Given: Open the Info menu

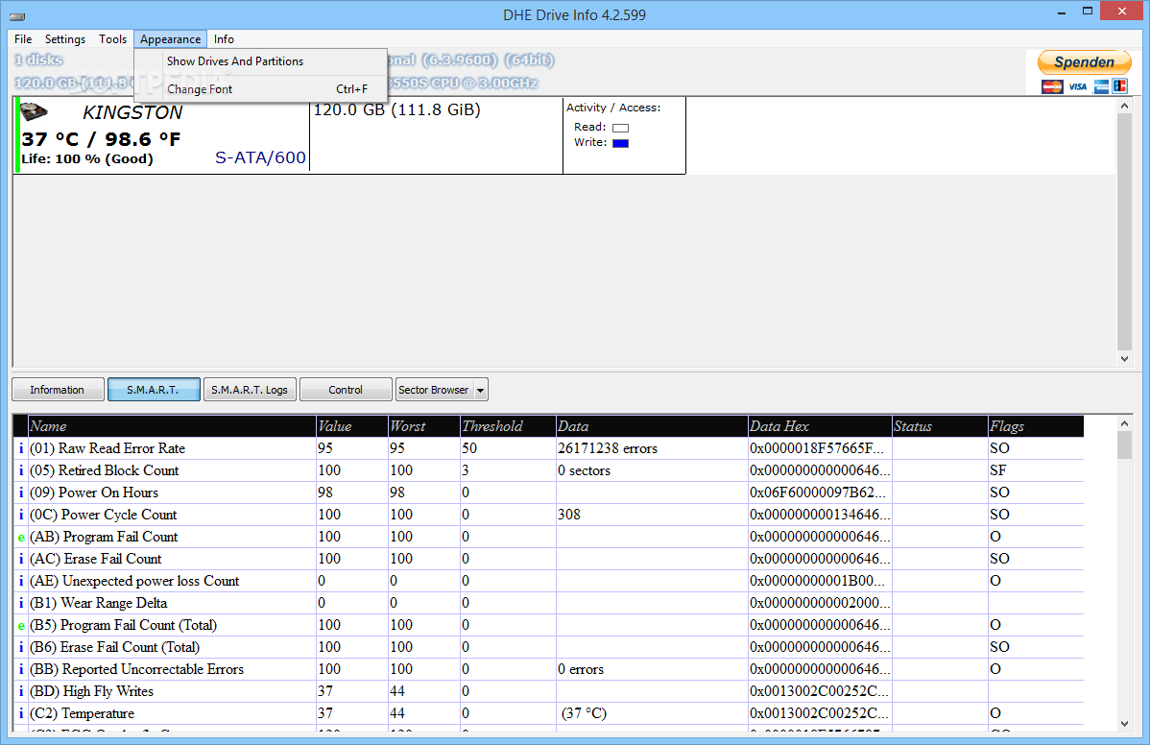Looking at the screenshot, I should pyautogui.click(x=224, y=38).
